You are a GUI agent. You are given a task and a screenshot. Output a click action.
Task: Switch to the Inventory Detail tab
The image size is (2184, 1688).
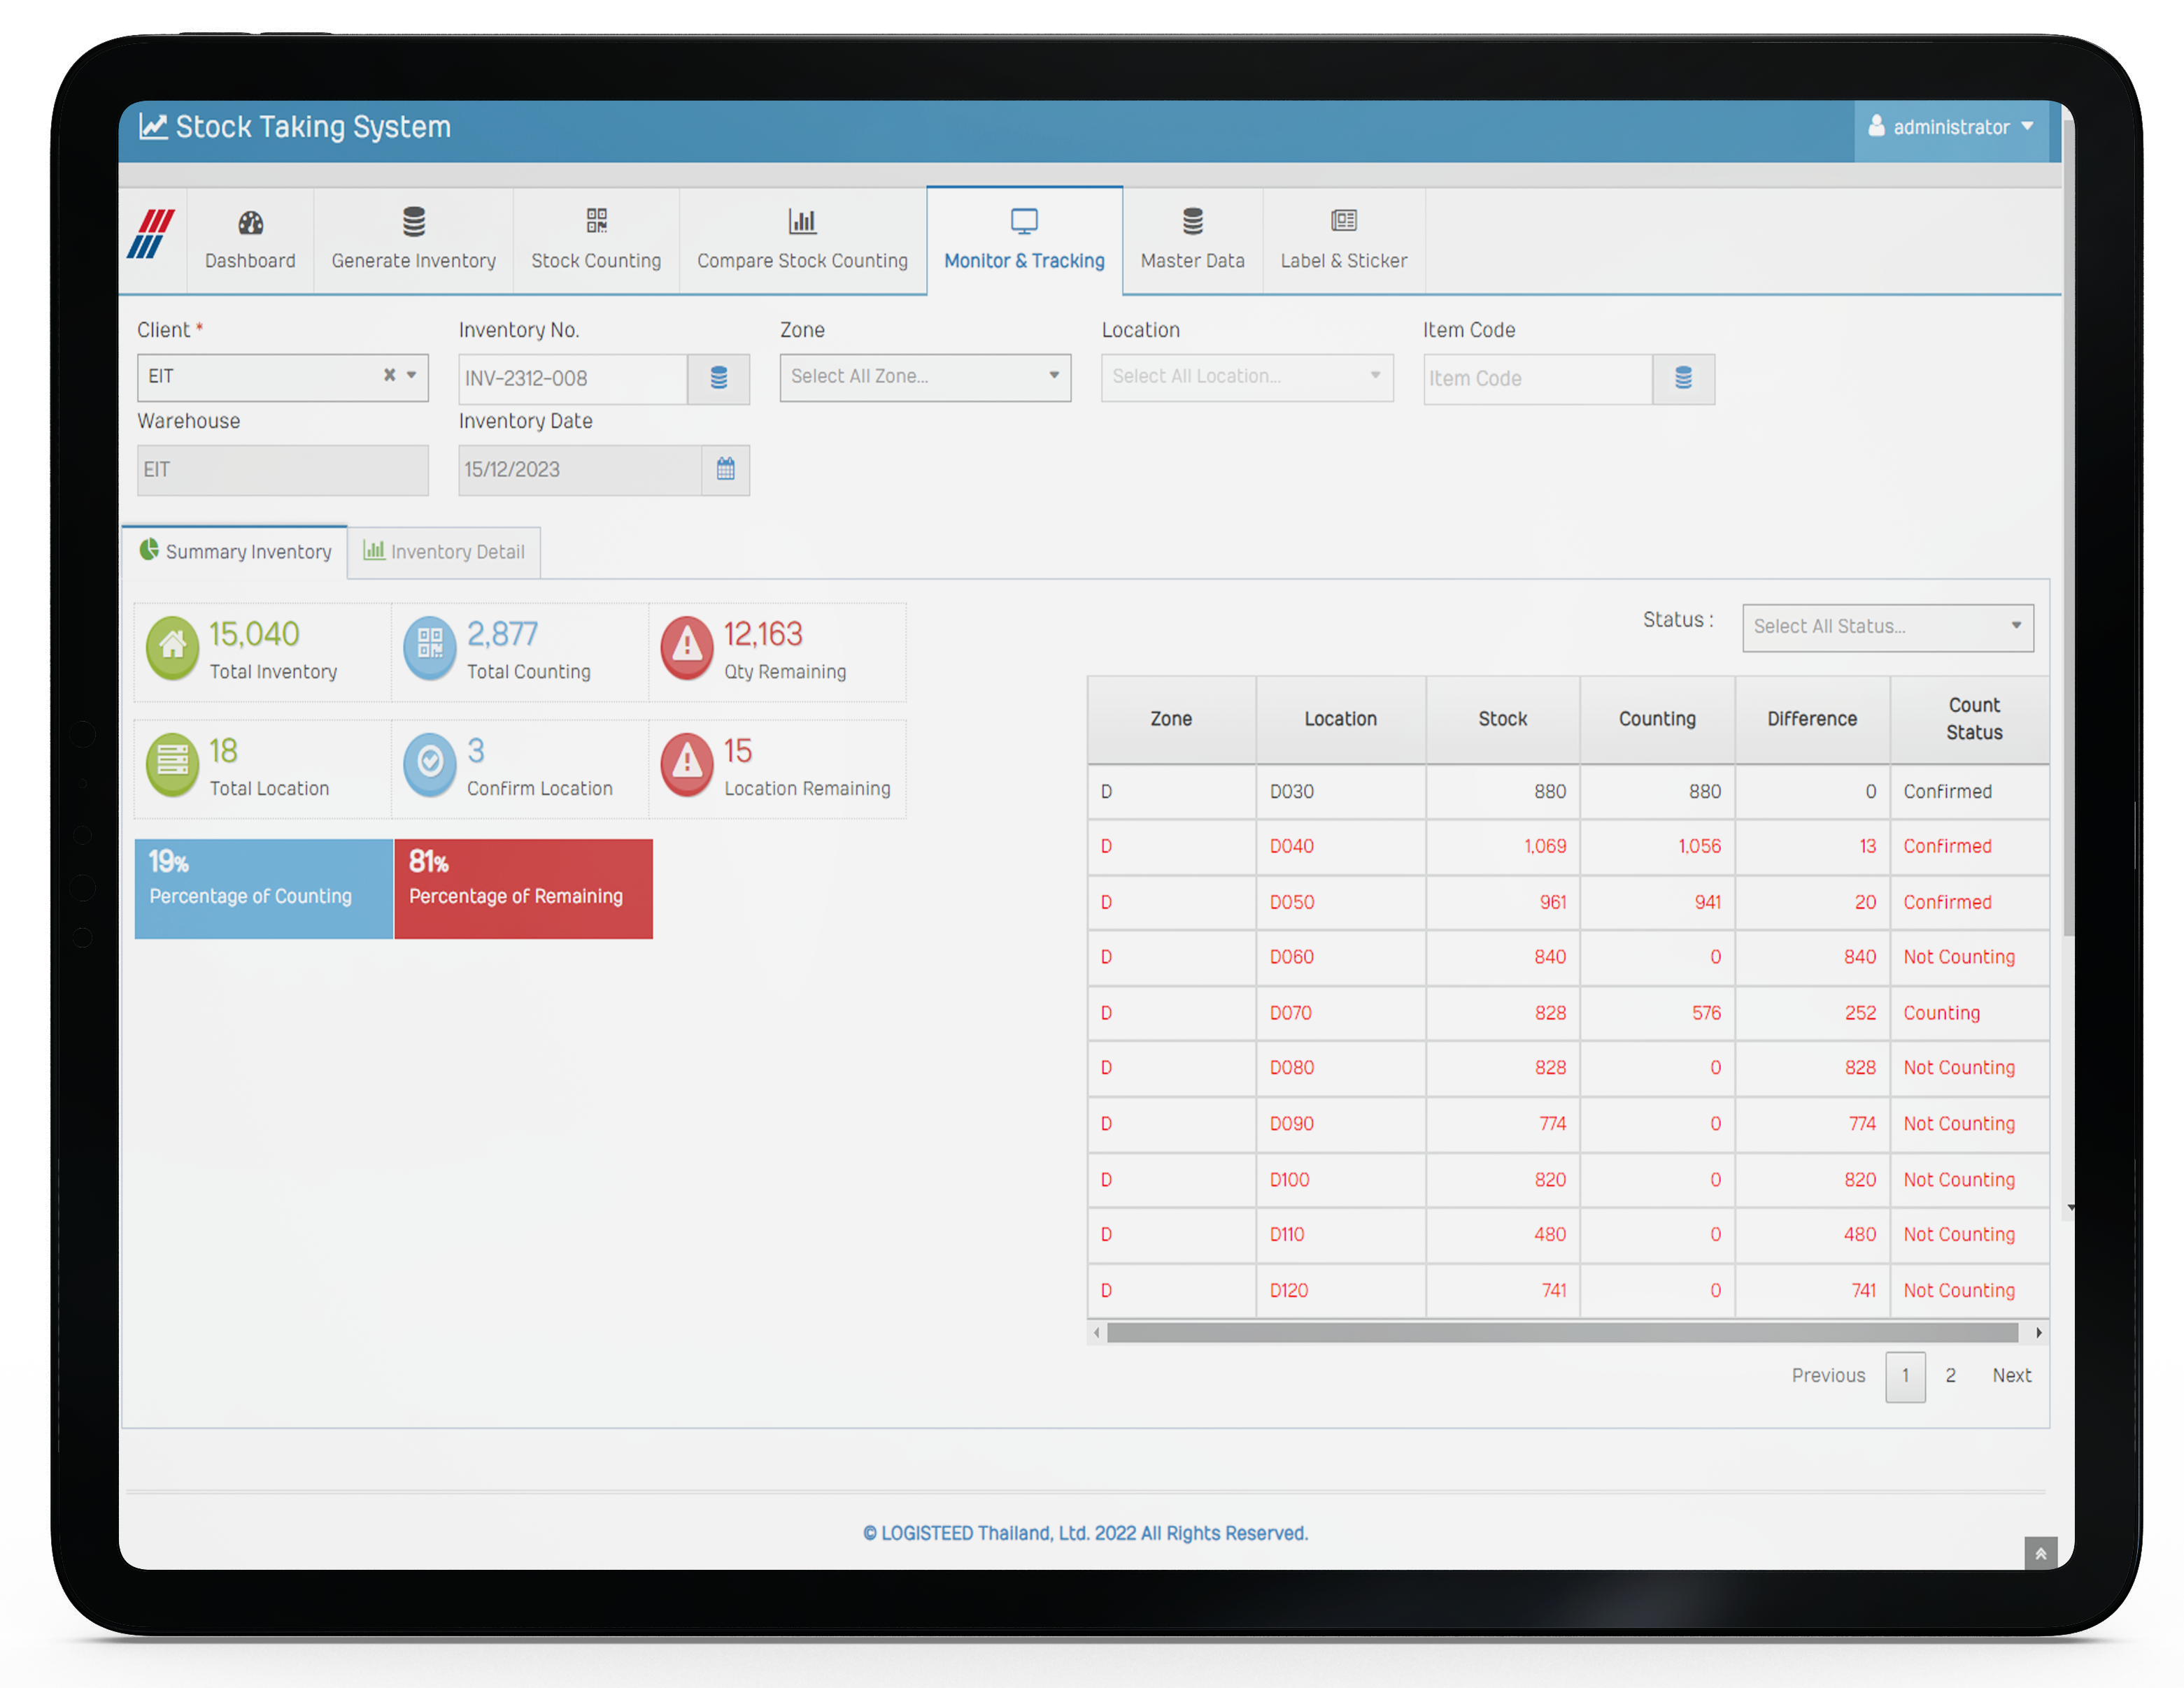point(444,552)
